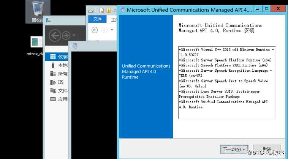Click Explorer quick access new folder icon
Viewport: 288px width, 159px height.
(109, 11)
